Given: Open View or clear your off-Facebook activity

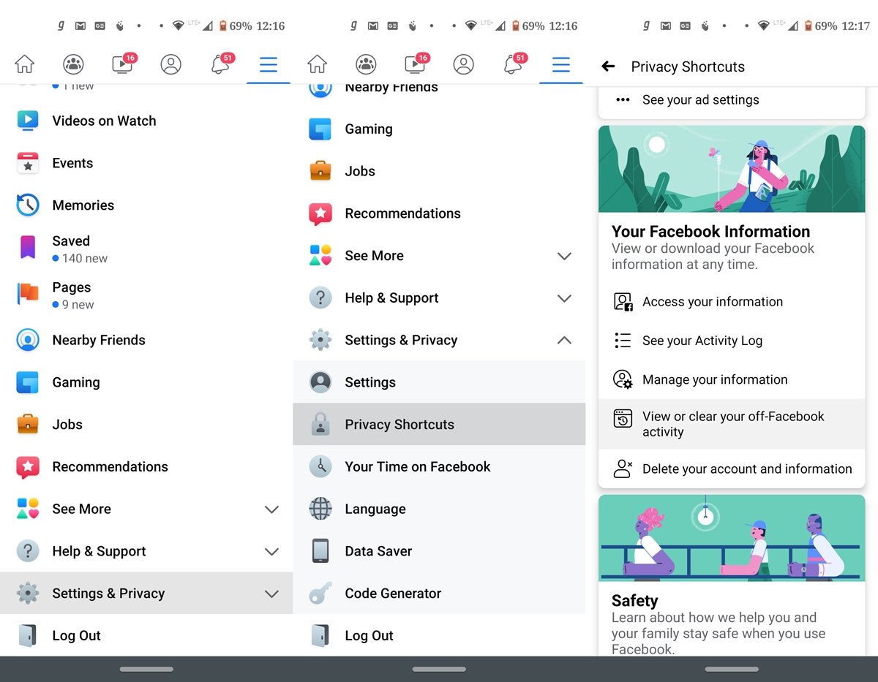Looking at the screenshot, I should (732, 424).
